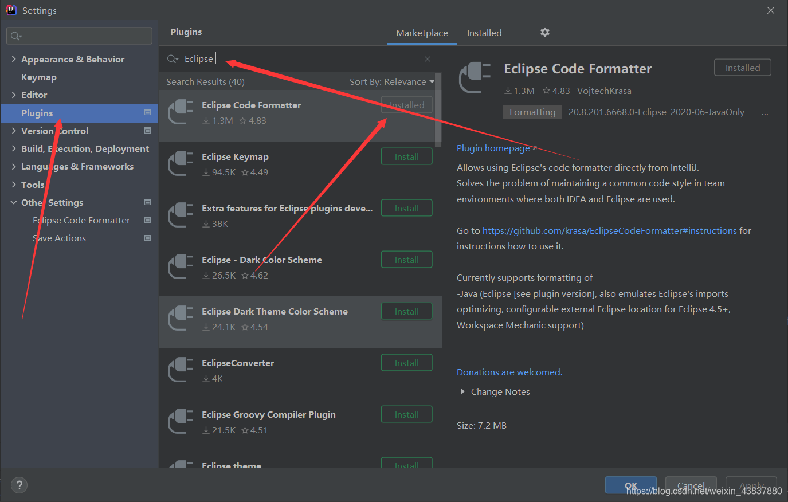Focus the settings search input field
The height and width of the screenshot is (502, 788).
click(79, 36)
